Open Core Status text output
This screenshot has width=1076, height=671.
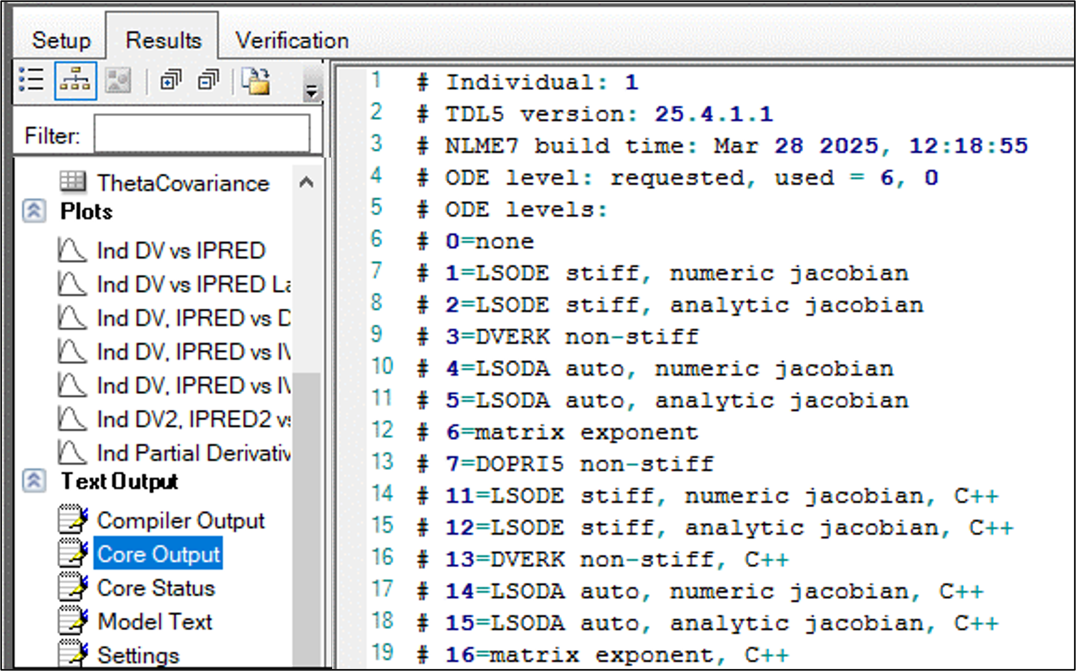[x=156, y=588]
